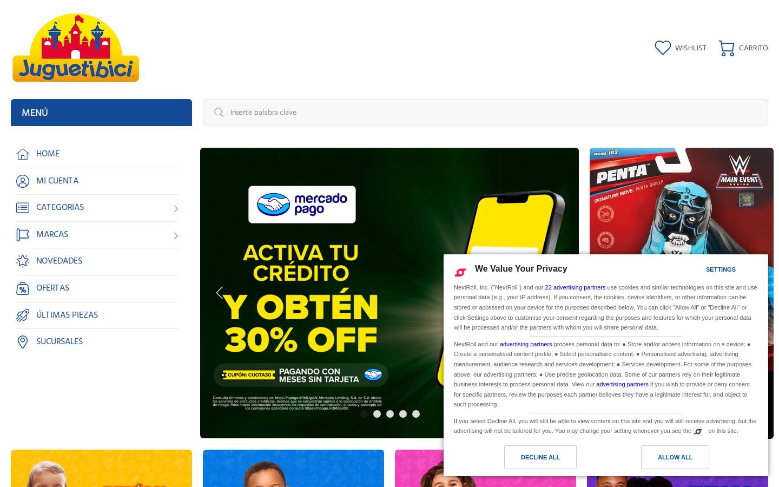Open the Carrito shopping cart icon
This screenshot has height=487, width=779.
pyautogui.click(x=727, y=48)
